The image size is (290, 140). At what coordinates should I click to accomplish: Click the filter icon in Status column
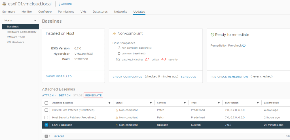[x=151, y=103]
